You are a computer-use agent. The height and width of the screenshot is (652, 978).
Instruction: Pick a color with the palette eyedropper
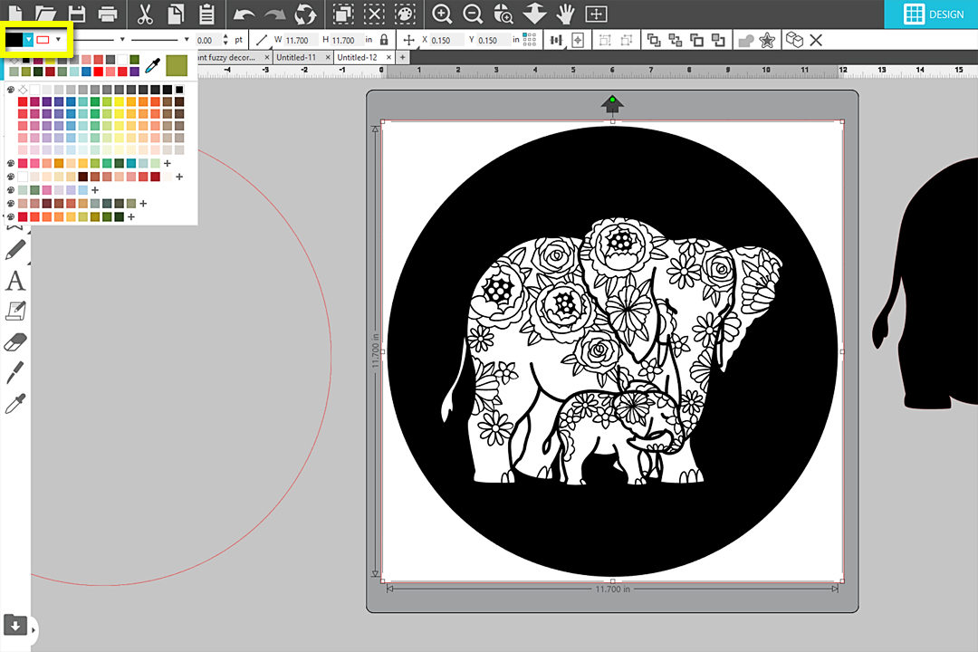click(153, 65)
